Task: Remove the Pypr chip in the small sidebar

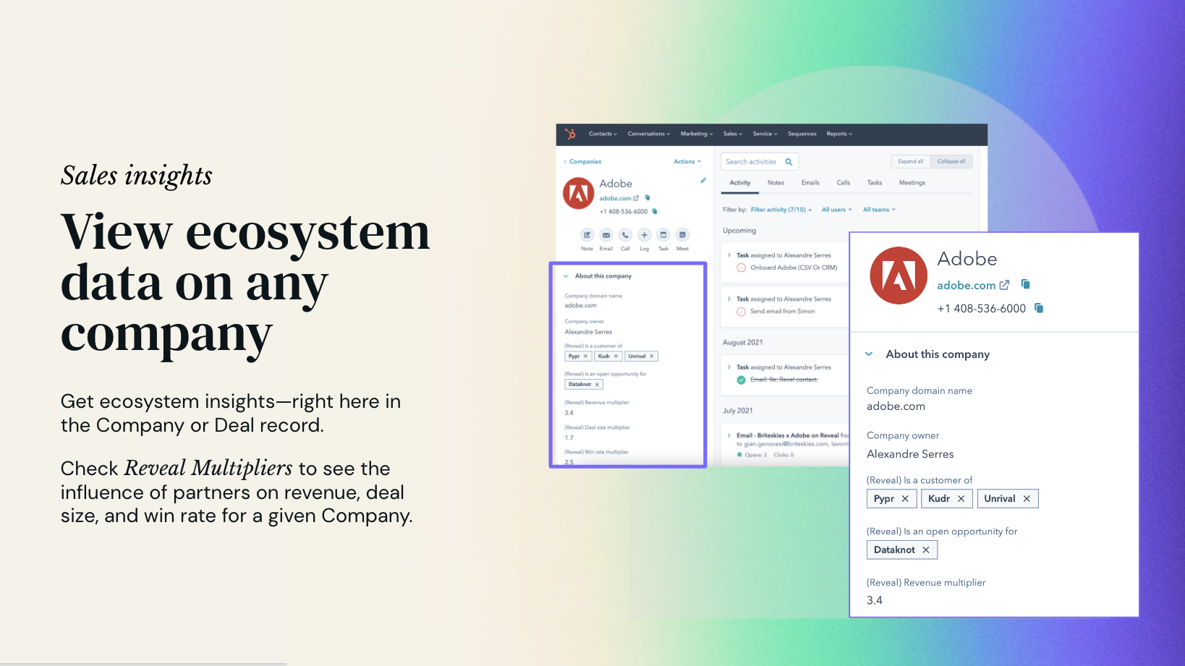Action: [x=585, y=357]
